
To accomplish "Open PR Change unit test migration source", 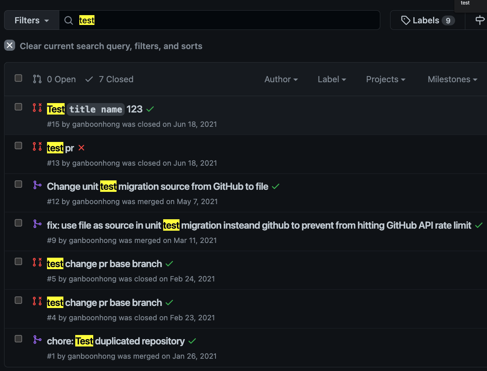I will pos(157,187).
